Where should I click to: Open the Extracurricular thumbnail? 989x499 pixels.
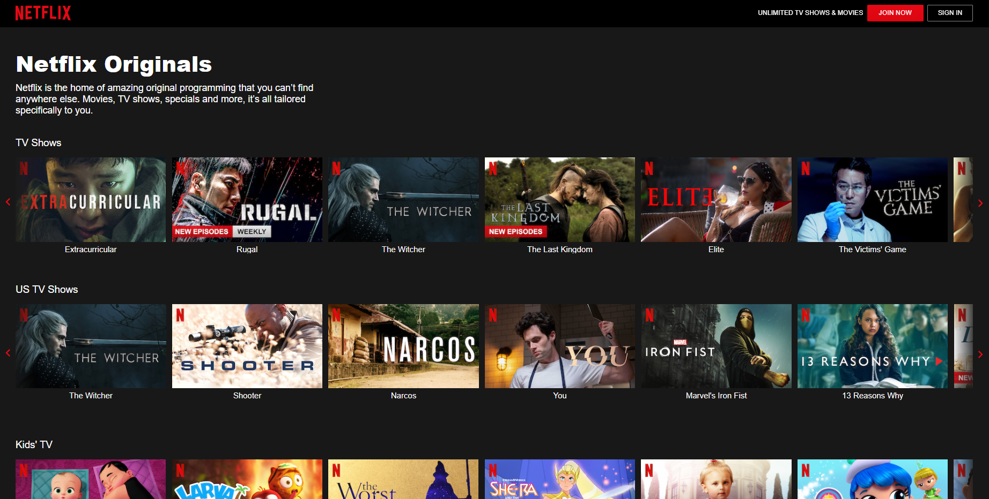pos(90,199)
